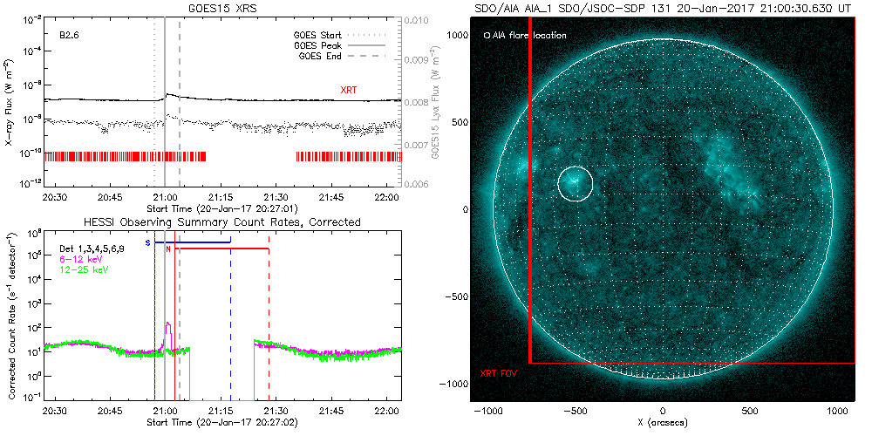Click the red XRT label in GOES plot
This screenshot has width=872, height=436.
coord(349,90)
